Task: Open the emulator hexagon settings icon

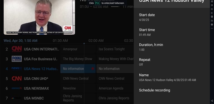Action: tap(212, 25)
